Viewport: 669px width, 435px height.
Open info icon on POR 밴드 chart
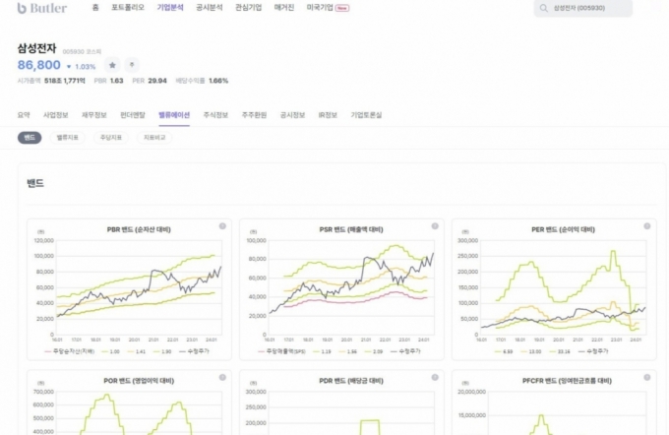click(222, 377)
